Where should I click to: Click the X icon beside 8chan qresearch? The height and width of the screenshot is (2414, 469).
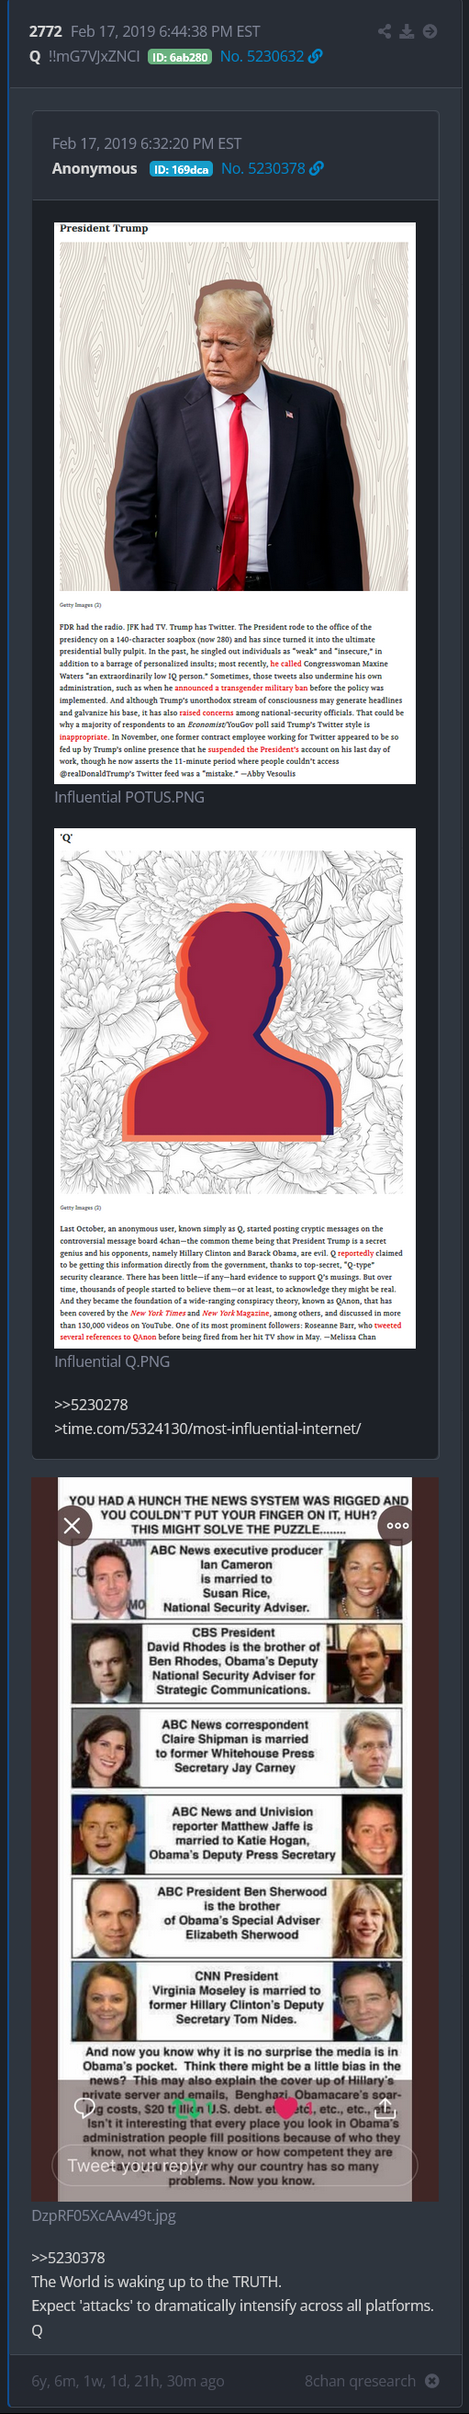coord(431,2380)
